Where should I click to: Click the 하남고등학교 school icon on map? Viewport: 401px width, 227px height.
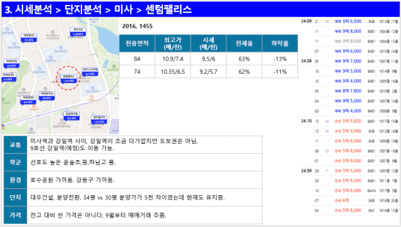(92, 88)
